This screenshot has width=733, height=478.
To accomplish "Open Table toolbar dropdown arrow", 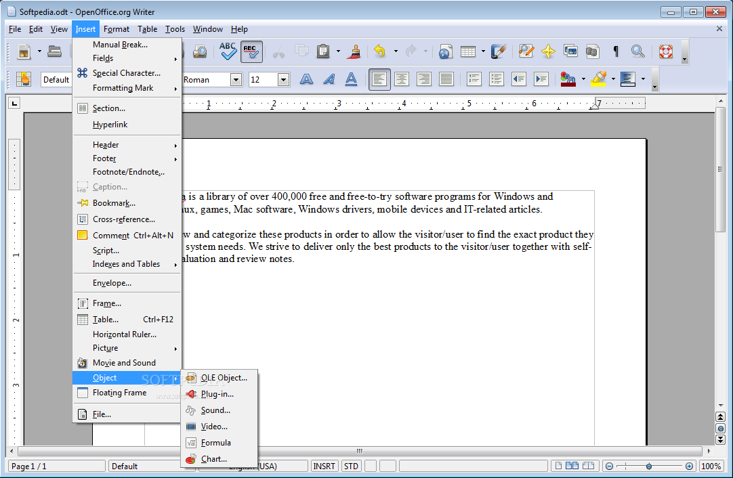I will pos(484,51).
